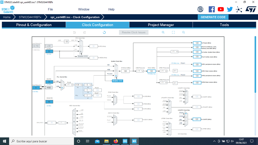258x145 pixels.
Task: Click GENERATE CODE button
Action: (x=213, y=17)
